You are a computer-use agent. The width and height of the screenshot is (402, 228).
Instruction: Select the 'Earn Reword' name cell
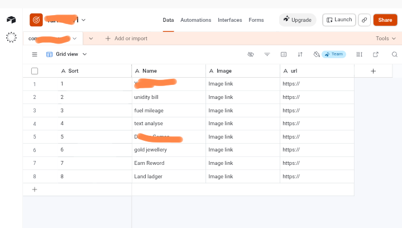tap(169, 163)
